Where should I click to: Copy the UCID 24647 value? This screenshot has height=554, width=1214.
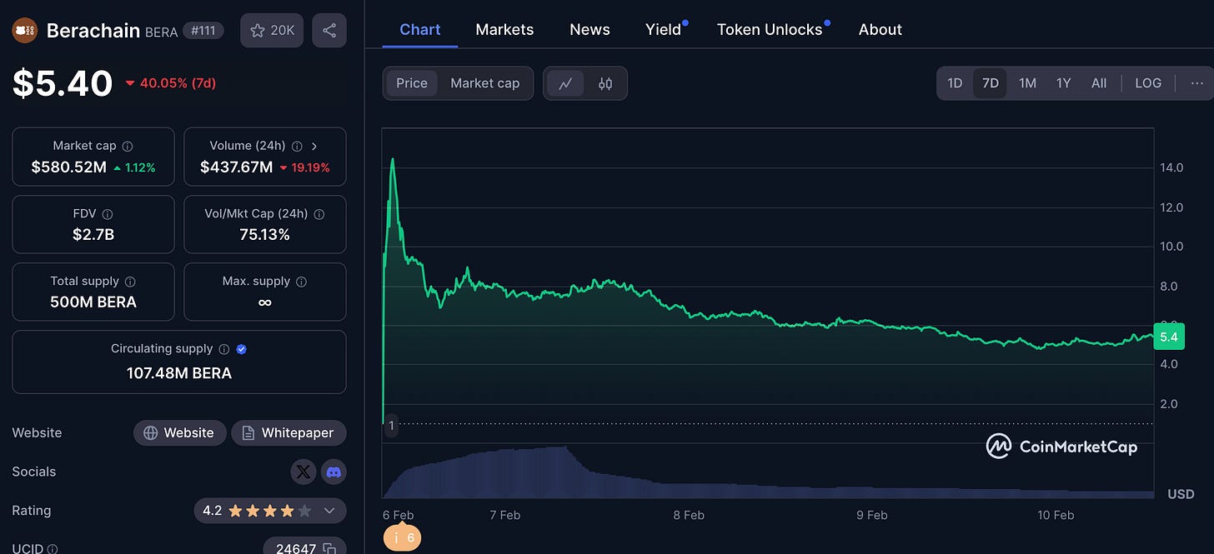(329, 549)
